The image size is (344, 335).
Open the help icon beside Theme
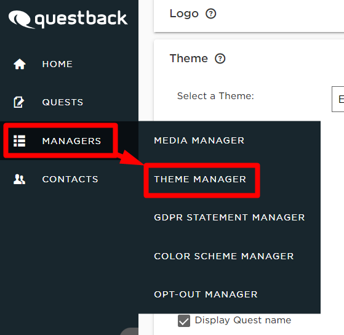coord(220,59)
